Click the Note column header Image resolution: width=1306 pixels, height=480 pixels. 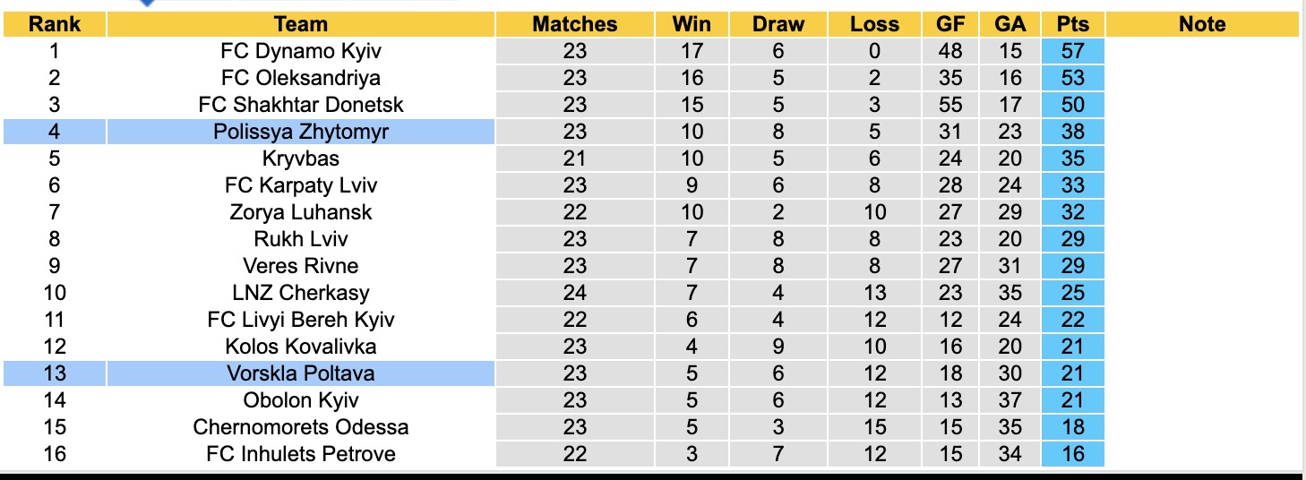click(x=1202, y=24)
